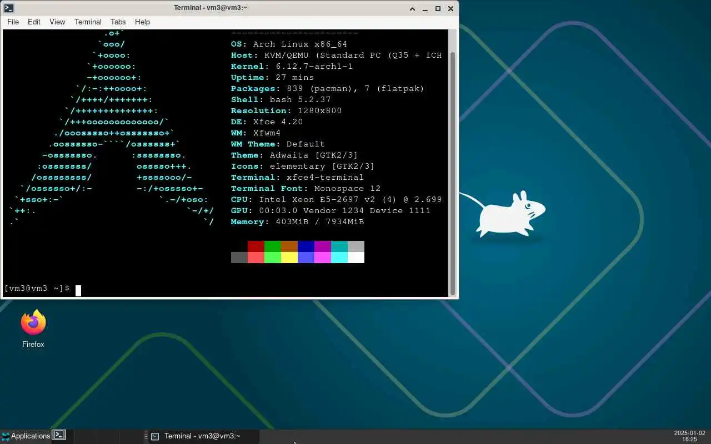Click the terminal's vertical scrollbar thumb

tap(453, 173)
